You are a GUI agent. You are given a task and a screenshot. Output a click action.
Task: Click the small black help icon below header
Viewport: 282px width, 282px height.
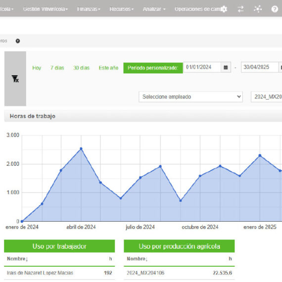click(18, 41)
